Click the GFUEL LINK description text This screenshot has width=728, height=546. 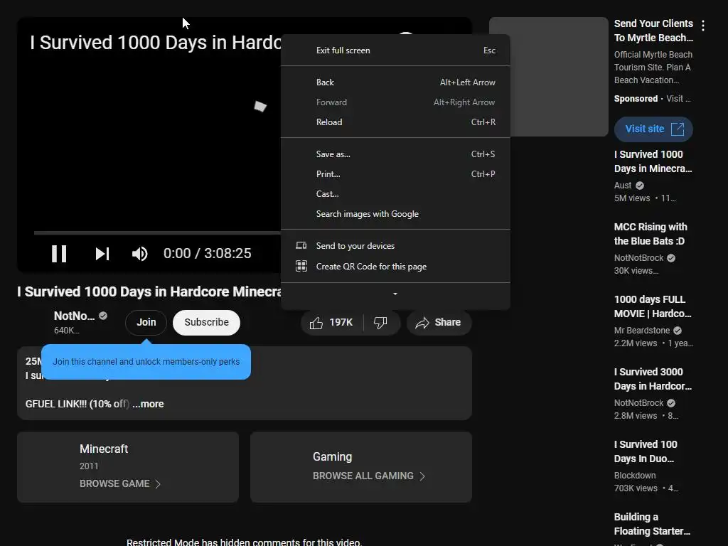pos(77,404)
